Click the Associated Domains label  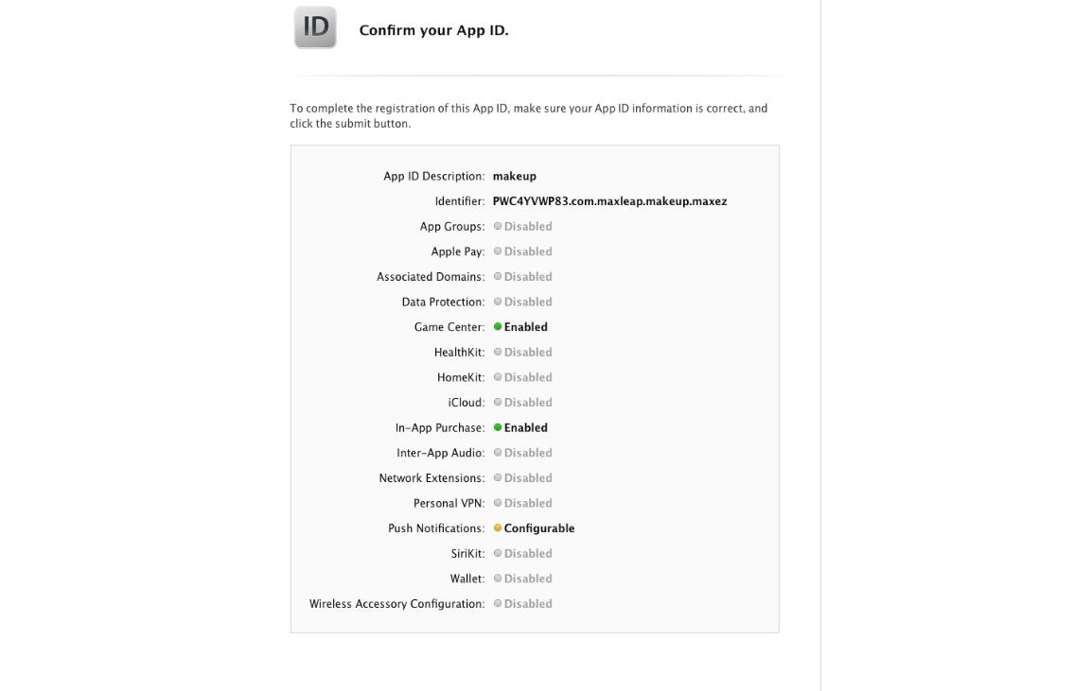click(x=431, y=277)
